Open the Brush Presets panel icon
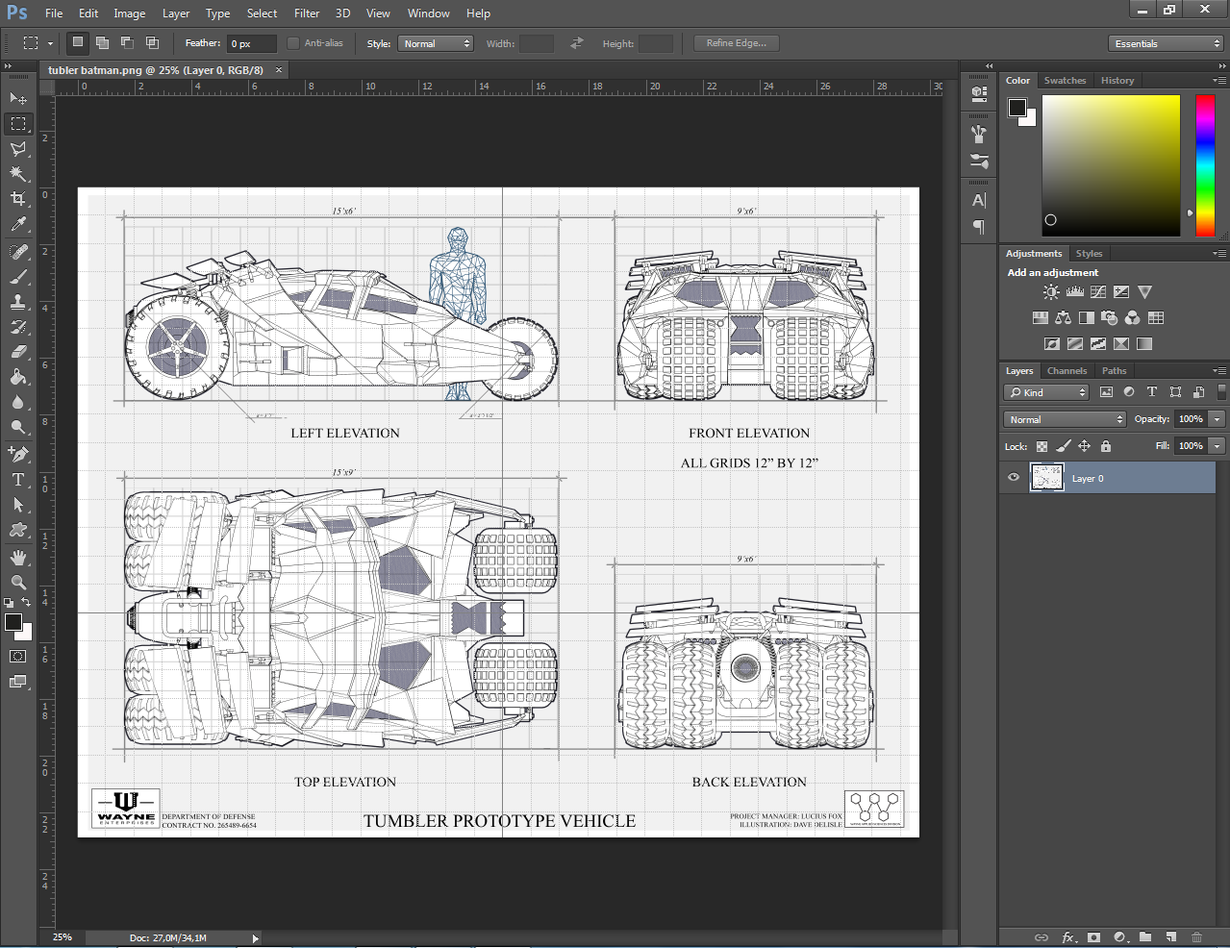 (979, 160)
